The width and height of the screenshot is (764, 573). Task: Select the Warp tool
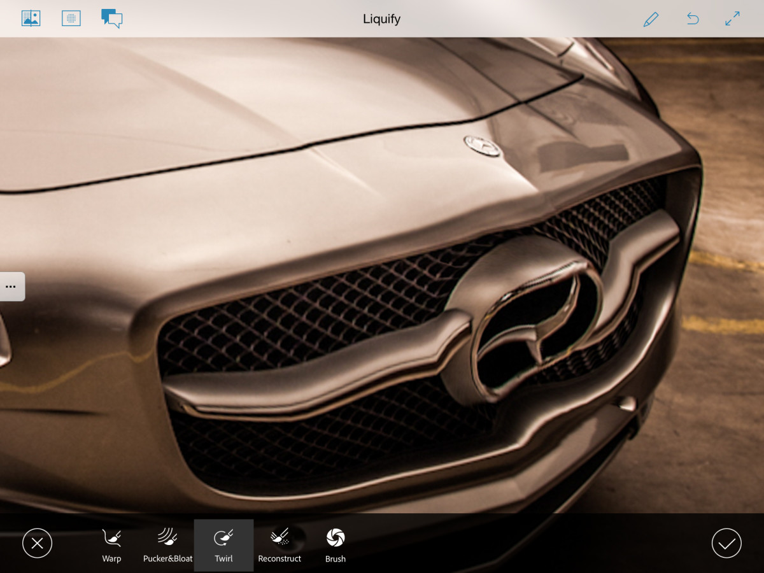coord(111,545)
